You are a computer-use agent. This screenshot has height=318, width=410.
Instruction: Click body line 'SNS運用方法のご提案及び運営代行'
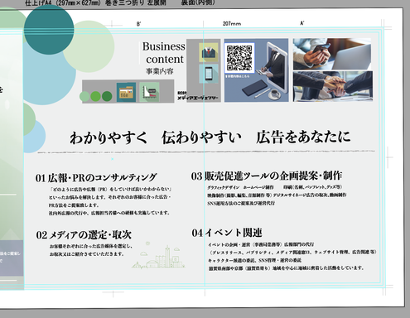[241, 204]
